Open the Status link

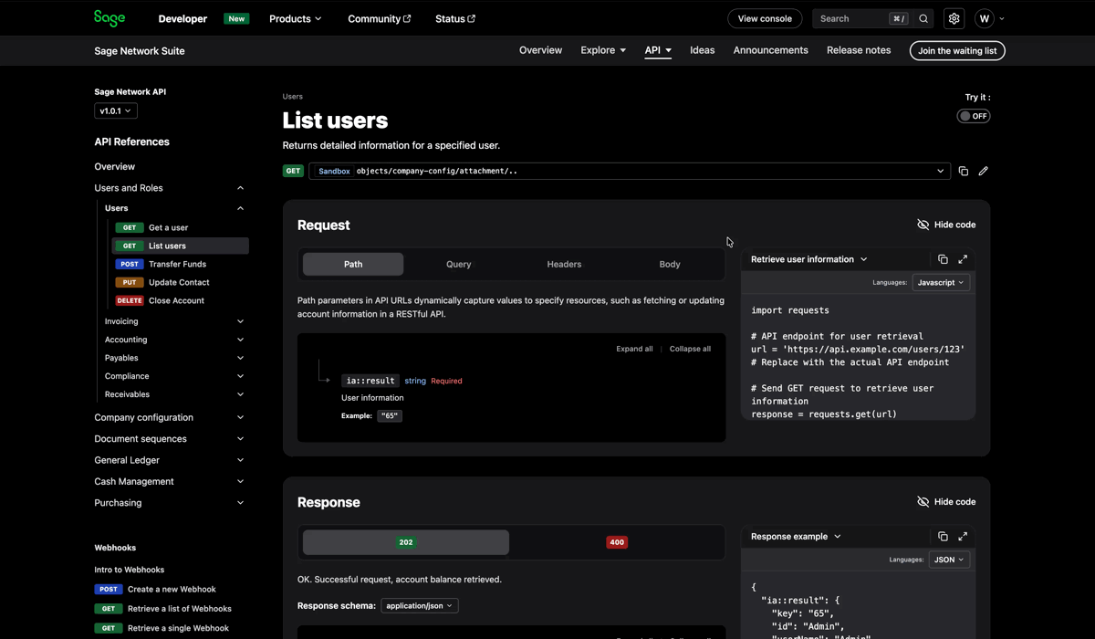(455, 18)
